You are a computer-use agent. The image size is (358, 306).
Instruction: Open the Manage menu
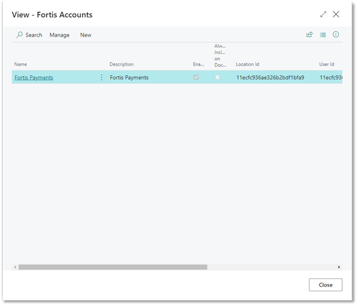coord(59,35)
